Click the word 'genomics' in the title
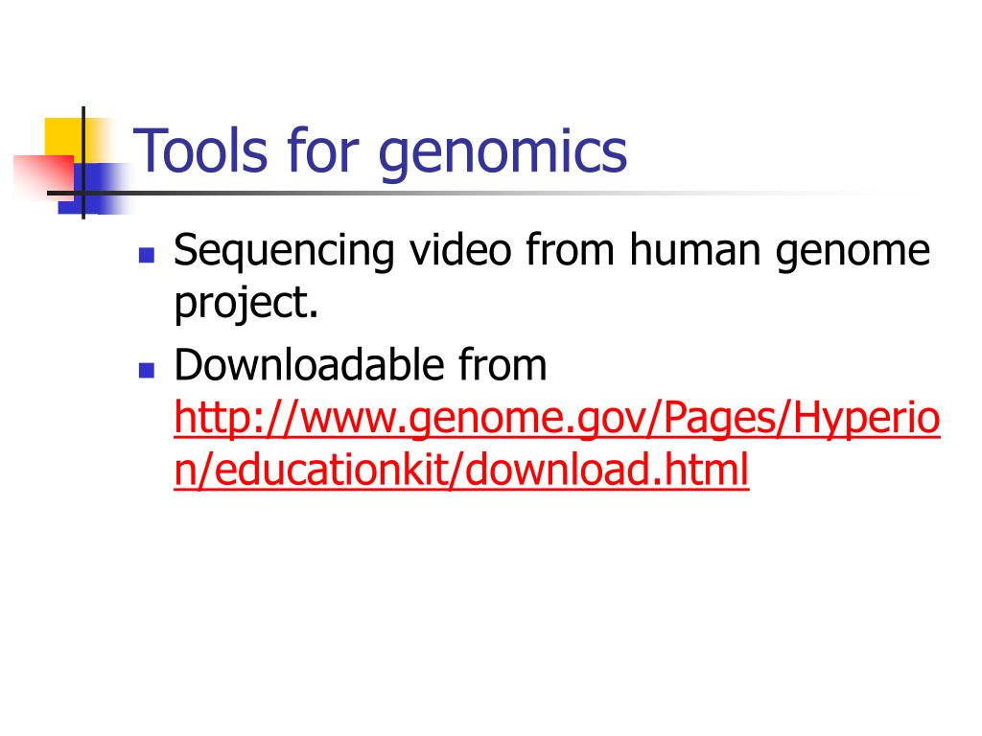 pos(503,153)
